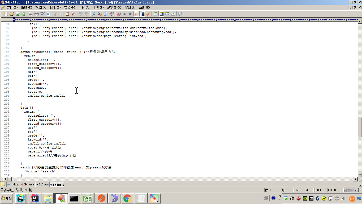This screenshot has height=204, width=362.
Task: Toggle line numbers toolbar button
Action: pyautogui.click(x=143, y=14)
